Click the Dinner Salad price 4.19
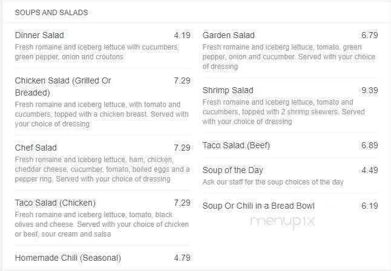 click(182, 35)
